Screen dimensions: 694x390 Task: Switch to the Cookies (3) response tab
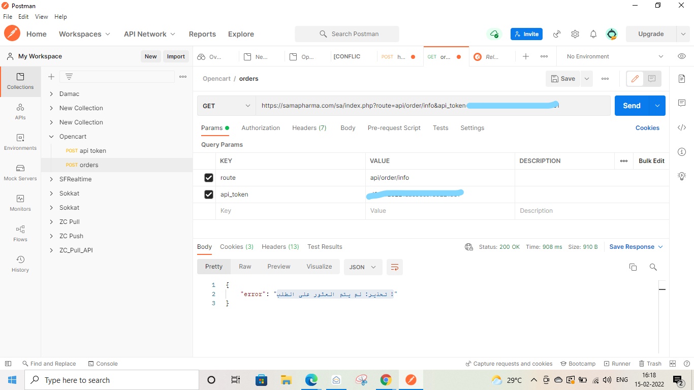pos(237,247)
